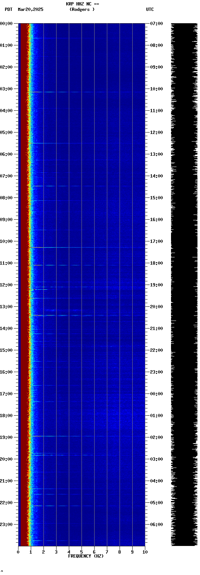
Task: Click the dark red low-frequency band
Action: coord(24,285)
